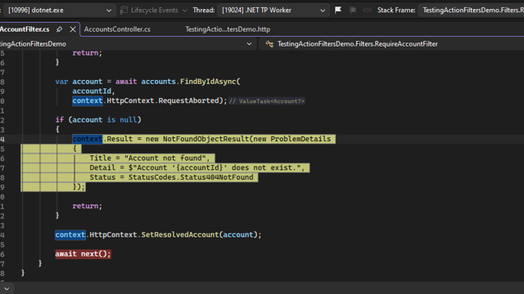Click the ValueTask<Account?> inline hint

point(267,101)
